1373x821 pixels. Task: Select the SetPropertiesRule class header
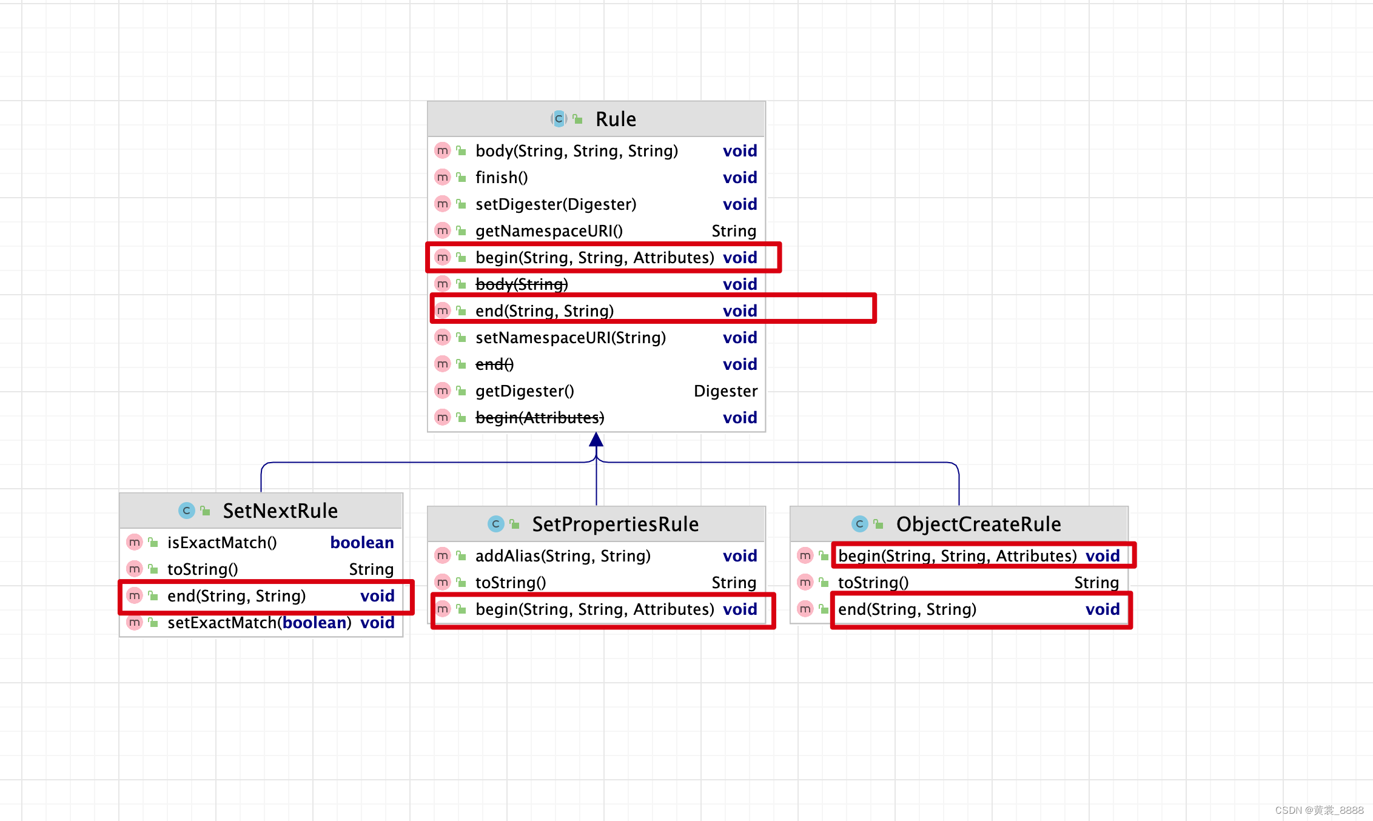[x=597, y=524]
